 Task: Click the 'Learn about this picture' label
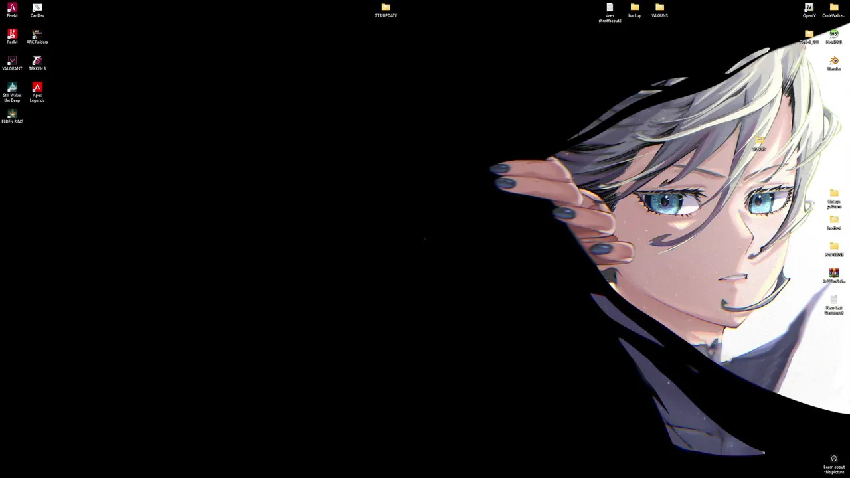[834, 469]
